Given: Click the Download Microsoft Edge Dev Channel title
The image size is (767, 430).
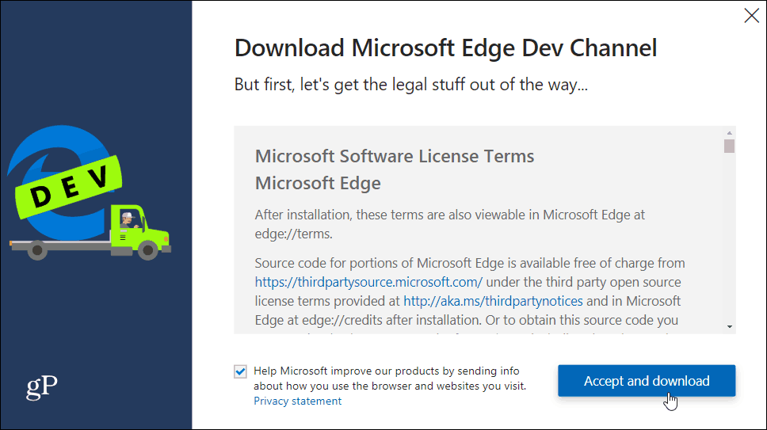Looking at the screenshot, I should point(445,48).
